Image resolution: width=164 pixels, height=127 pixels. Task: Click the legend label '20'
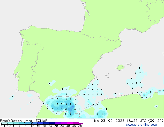point(44,126)
